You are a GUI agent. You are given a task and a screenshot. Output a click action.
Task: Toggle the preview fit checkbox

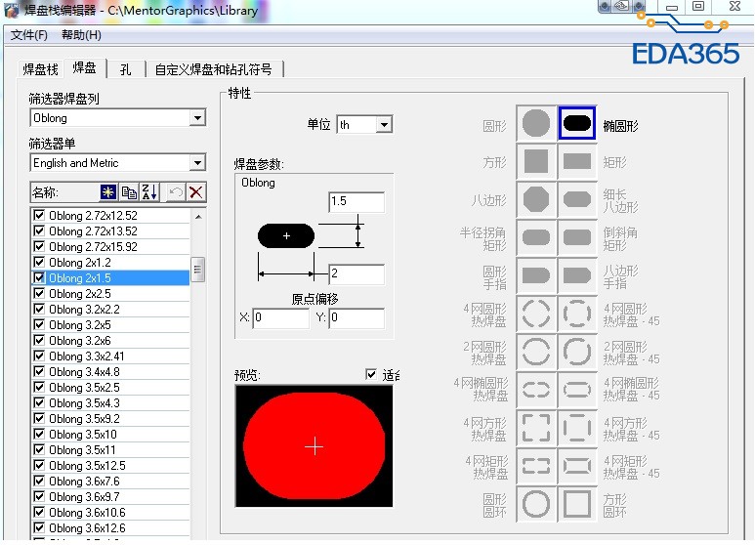point(371,374)
